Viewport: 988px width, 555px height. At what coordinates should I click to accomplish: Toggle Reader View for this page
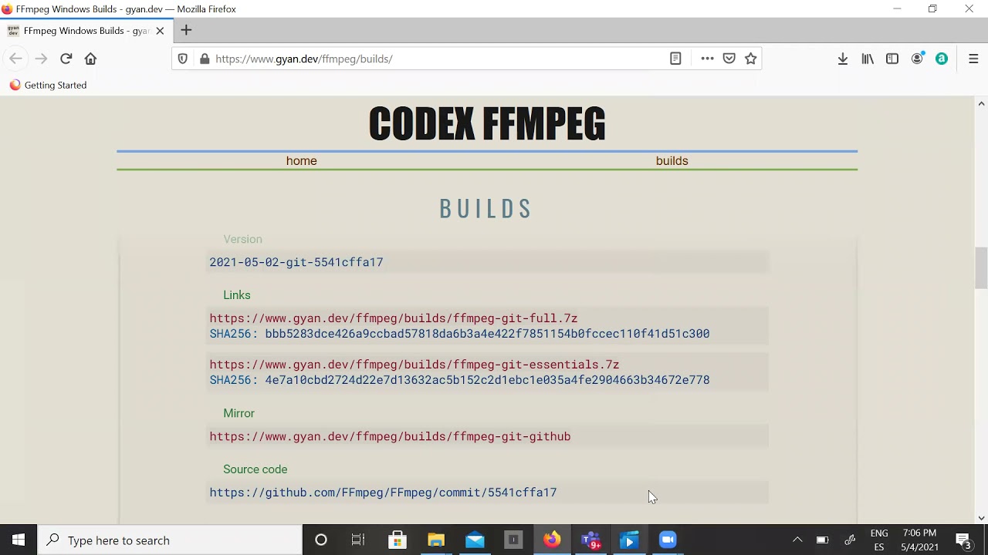(x=675, y=59)
